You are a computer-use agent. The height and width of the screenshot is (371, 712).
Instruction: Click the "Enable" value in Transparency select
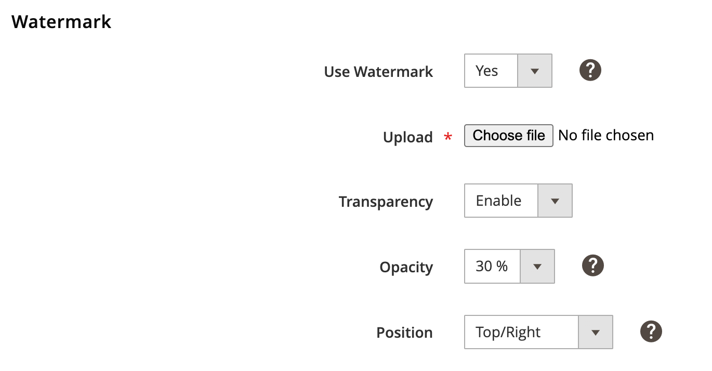(498, 201)
